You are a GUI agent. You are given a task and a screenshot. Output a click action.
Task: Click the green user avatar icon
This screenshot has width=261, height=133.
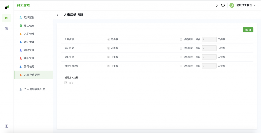232,5
